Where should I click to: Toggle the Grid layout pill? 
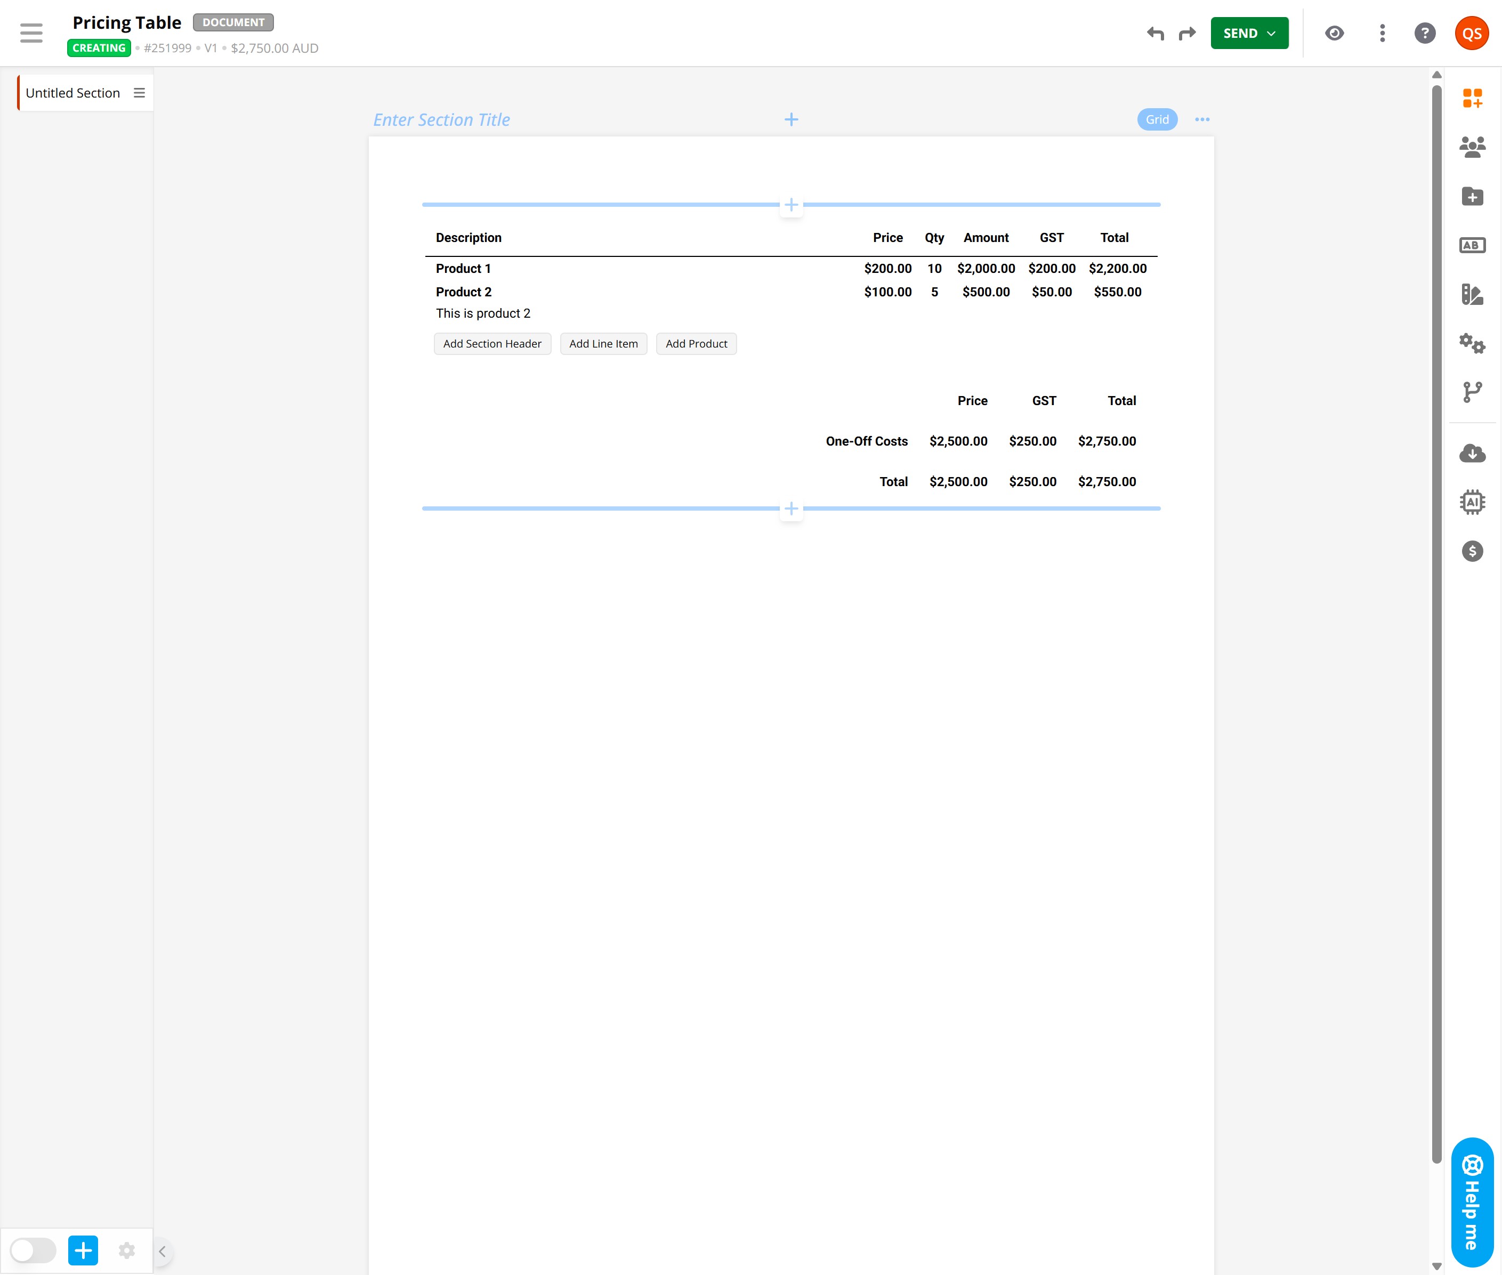[1157, 120]
